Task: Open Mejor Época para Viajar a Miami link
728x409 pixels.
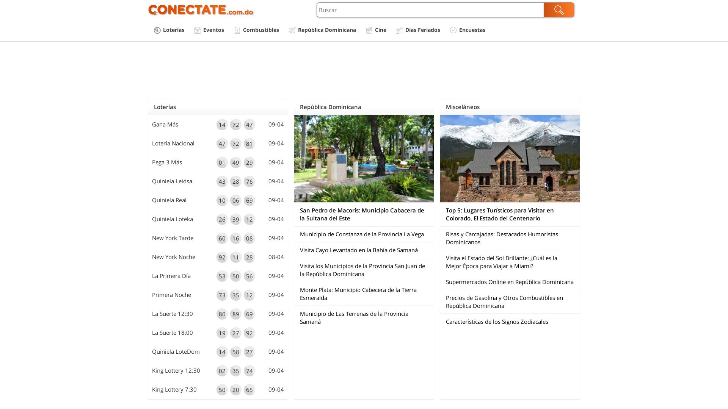Action: point(502,262)
